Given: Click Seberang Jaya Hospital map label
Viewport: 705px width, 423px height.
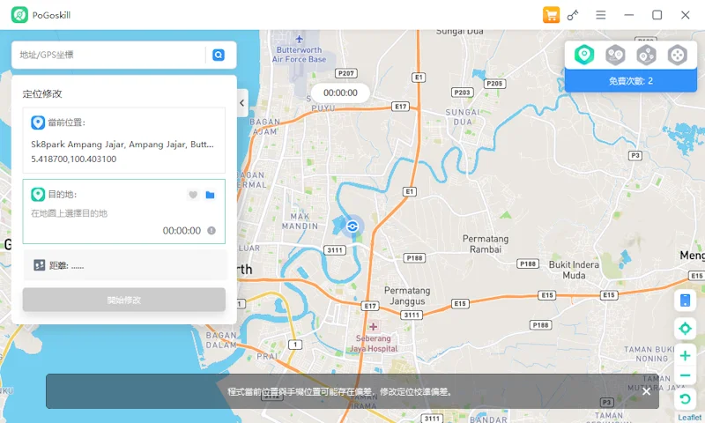Looking at the screenshot, I should (x=374, y=344).
